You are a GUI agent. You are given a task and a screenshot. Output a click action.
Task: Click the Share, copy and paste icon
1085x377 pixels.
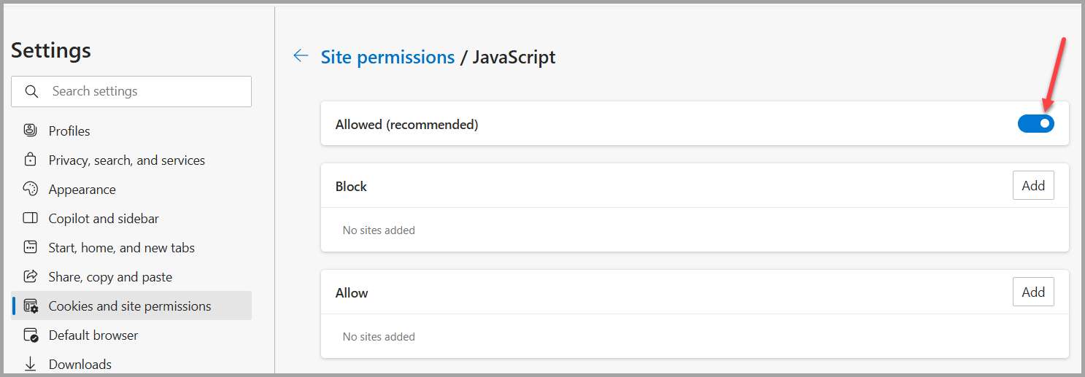tap(30, 276)
